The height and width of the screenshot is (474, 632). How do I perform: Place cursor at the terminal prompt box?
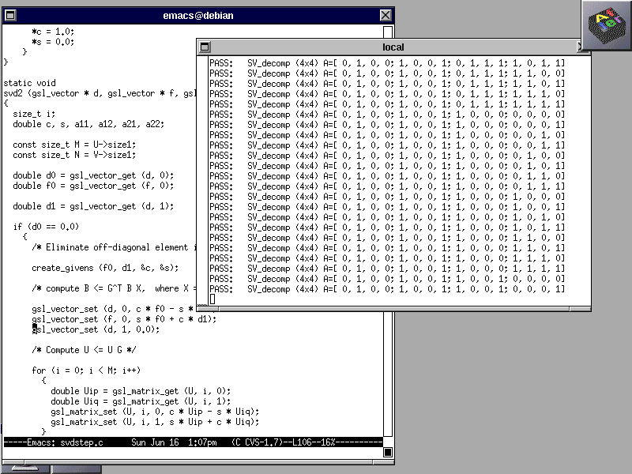point(213,299)
